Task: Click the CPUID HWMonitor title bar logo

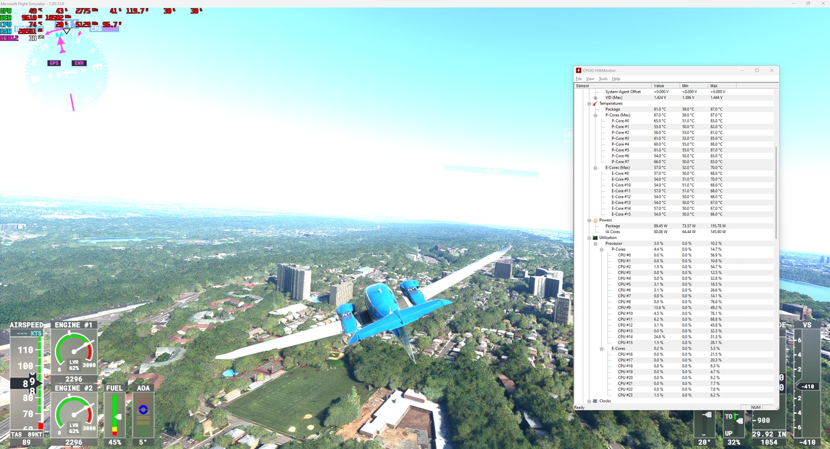Action: (x=578, y=70)
